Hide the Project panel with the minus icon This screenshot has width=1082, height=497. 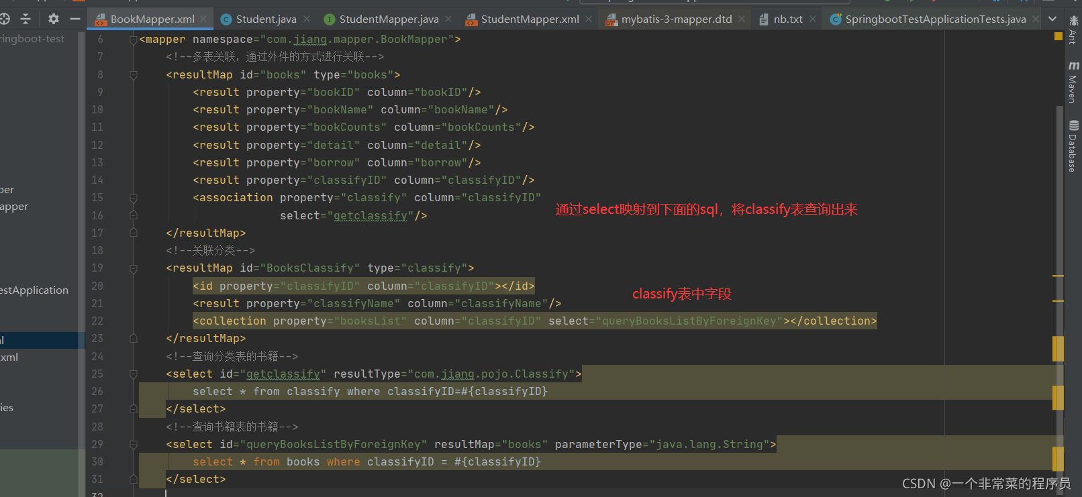(x=75, y=19)
